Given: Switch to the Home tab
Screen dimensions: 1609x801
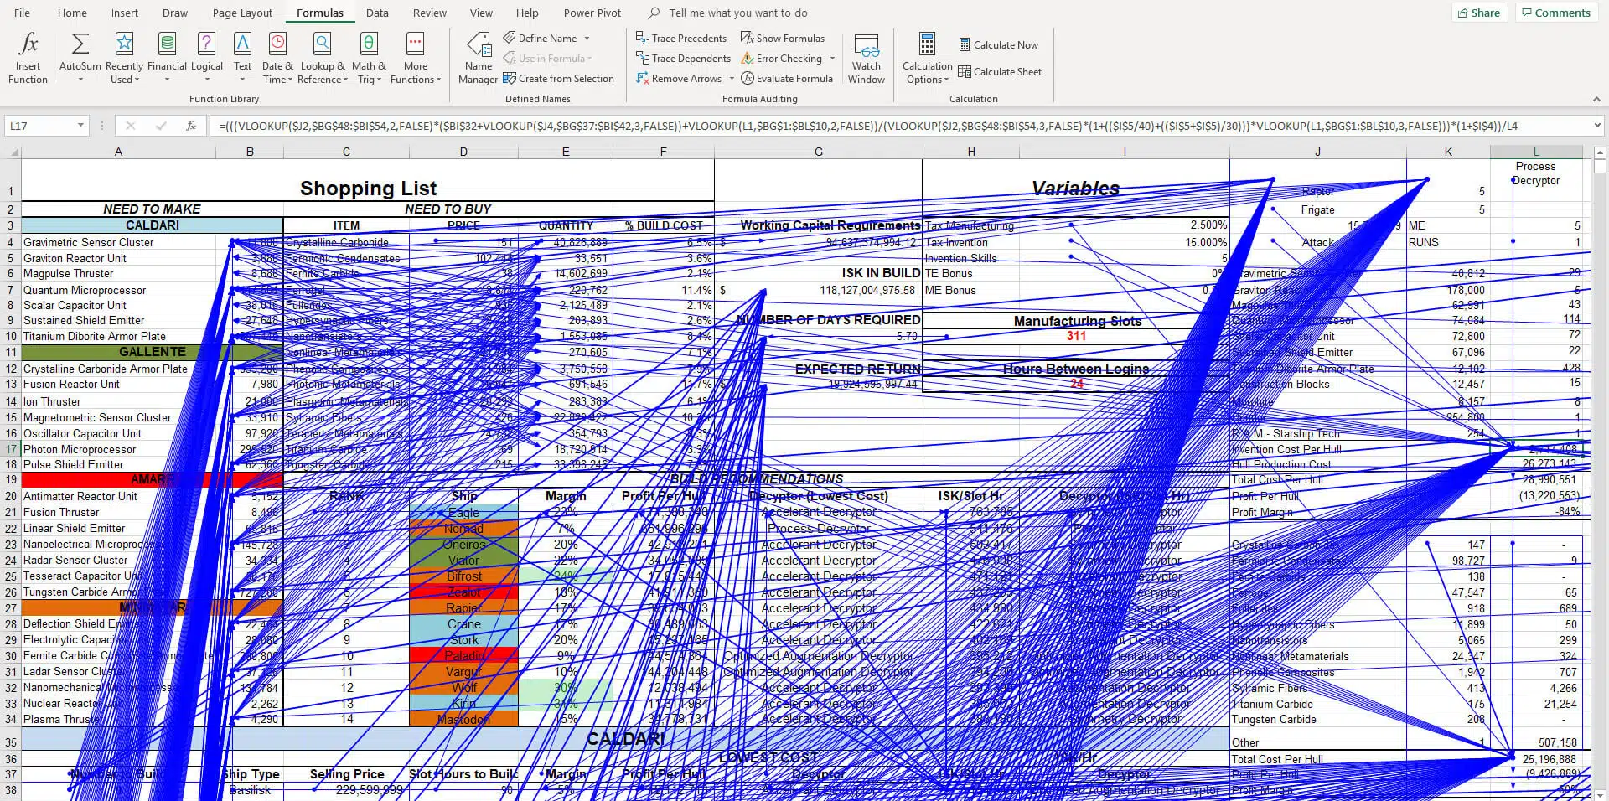Looking at the screenshot, I should (72, 13).
